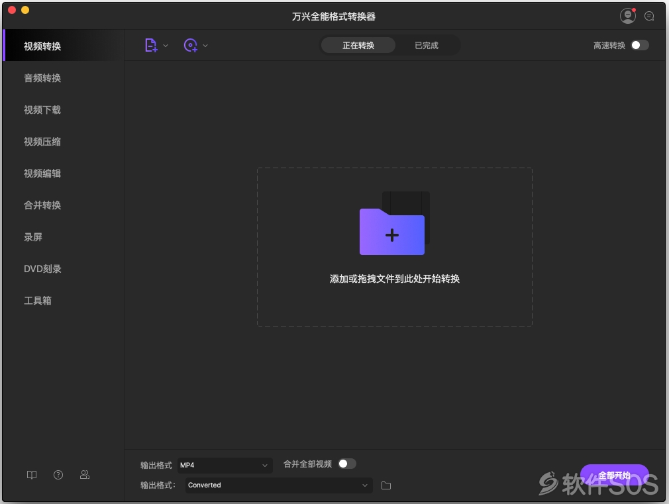
Task: Click the add file icon
Action: 151,45
